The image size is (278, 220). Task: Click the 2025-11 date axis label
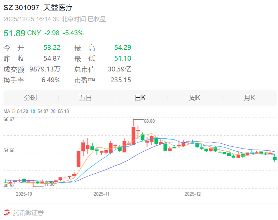click(x=101, y=194)
